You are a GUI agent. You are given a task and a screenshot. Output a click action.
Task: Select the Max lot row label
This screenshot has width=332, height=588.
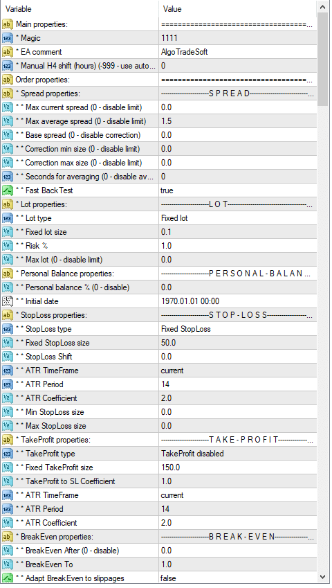pos(59,260)
